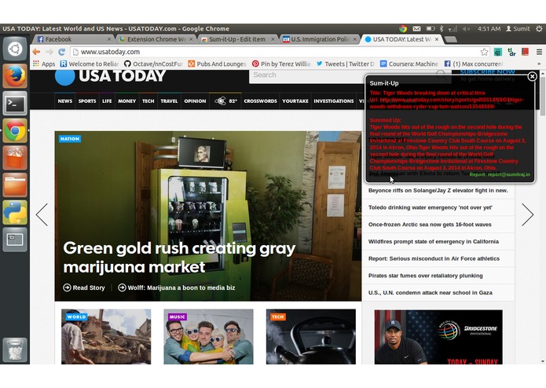Open Trash in the dock
Image resolution: width=546 pixels, height=388 pixels.
coord(15,350)
